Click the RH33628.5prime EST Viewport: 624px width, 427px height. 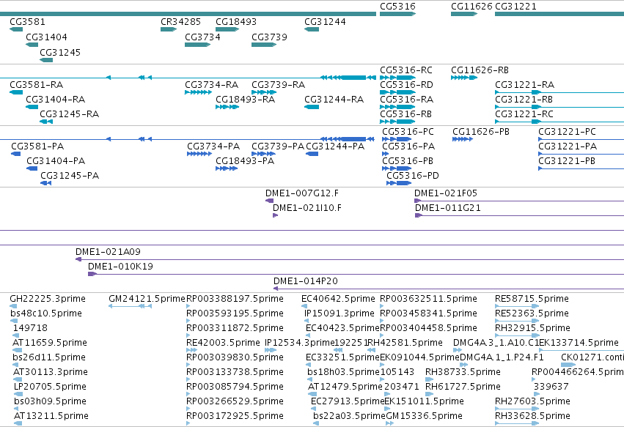tap(517, 423)
